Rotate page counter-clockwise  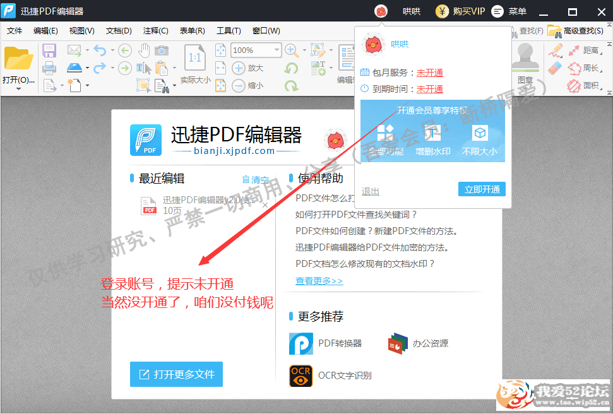[291, 68]
